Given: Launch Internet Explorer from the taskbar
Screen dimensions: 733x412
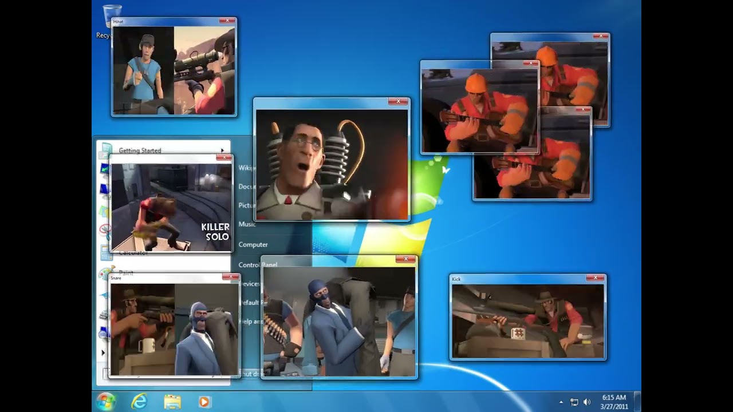Looking at the screenshot, I should tap(139, 402).
